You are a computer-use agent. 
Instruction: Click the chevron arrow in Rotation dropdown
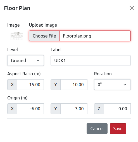pos(125,85)
